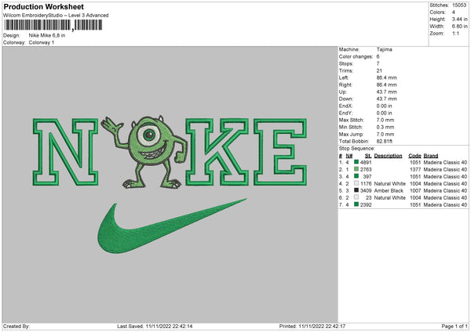Image resolution: width=471 pixels, height=332 pixels.
Task: Click the white swatch beside 23 stitches
Action: 356,197
